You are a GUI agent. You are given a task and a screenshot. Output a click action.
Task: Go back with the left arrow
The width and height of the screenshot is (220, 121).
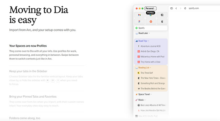[176, 8]
